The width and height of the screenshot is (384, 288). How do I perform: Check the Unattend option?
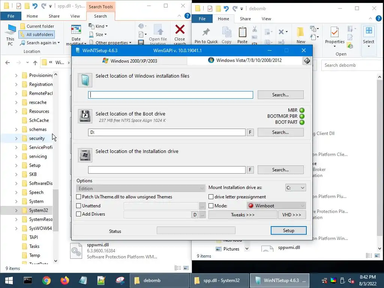click(79, 206)
